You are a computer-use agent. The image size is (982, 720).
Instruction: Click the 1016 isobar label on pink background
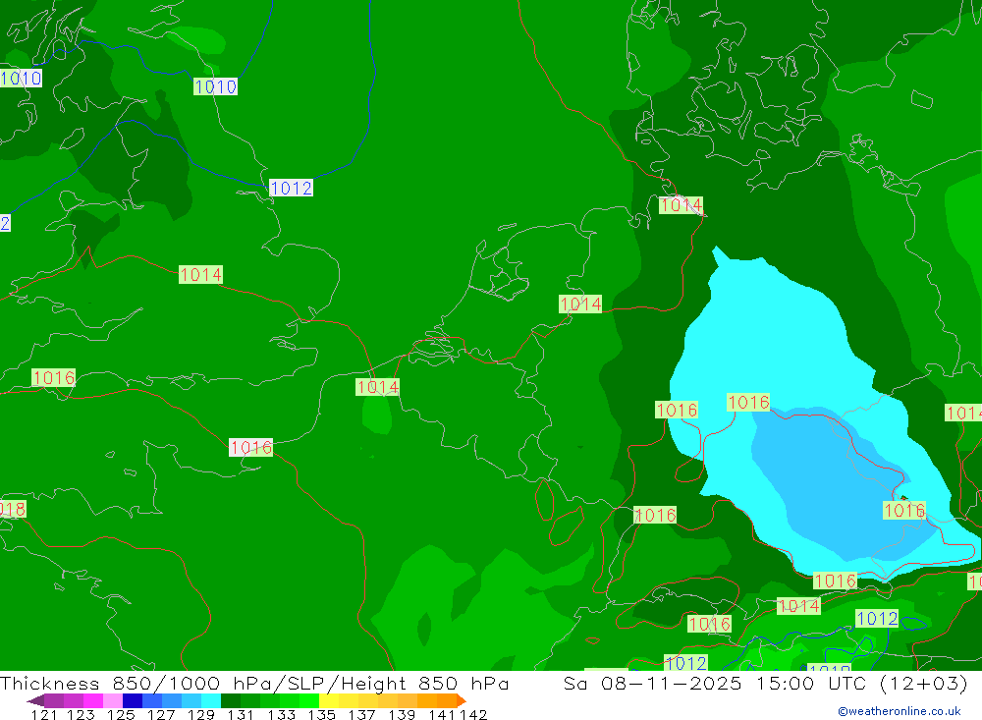click(x=251, y=447)
